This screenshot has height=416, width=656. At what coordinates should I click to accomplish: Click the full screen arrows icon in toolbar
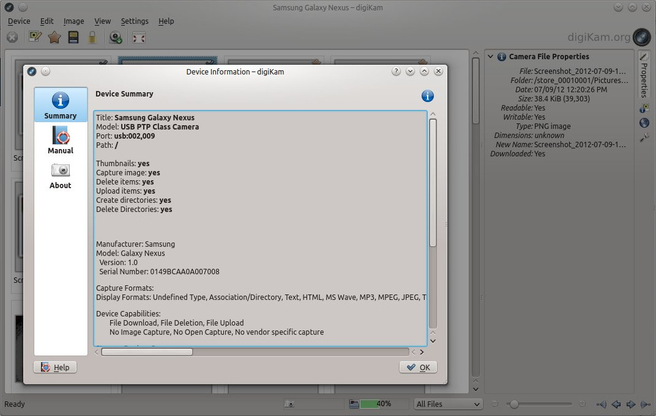[139, 38]
